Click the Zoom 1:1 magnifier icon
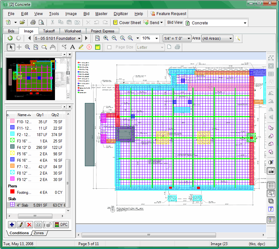 (x=122, y=38)
